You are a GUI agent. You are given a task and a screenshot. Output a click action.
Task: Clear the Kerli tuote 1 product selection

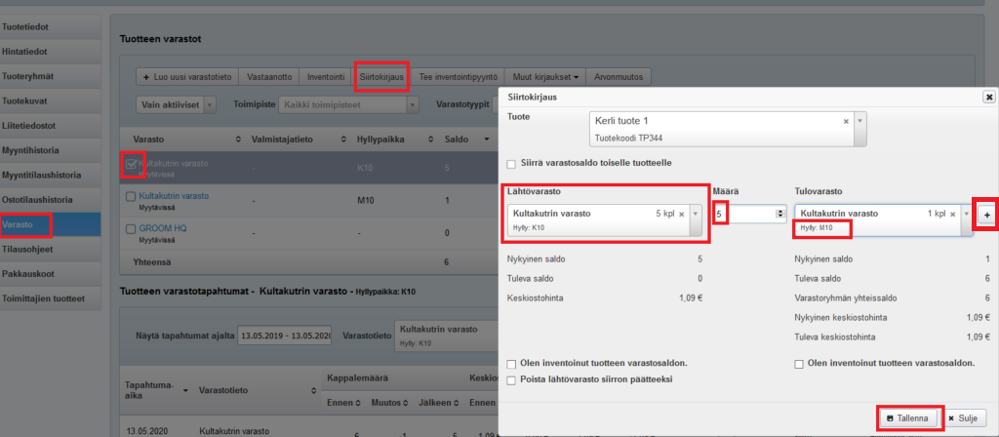846,121
